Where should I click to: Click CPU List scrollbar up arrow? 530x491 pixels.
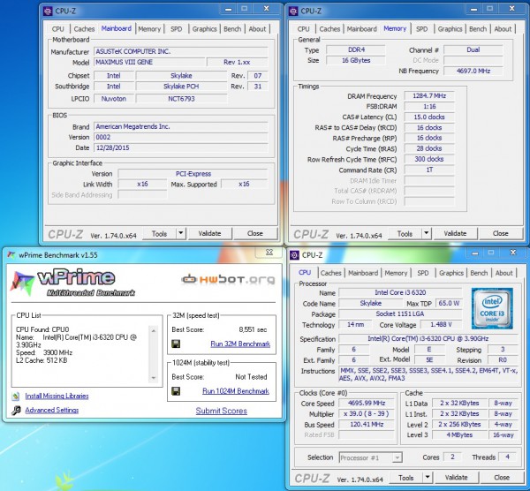click(x=154, y=331)
